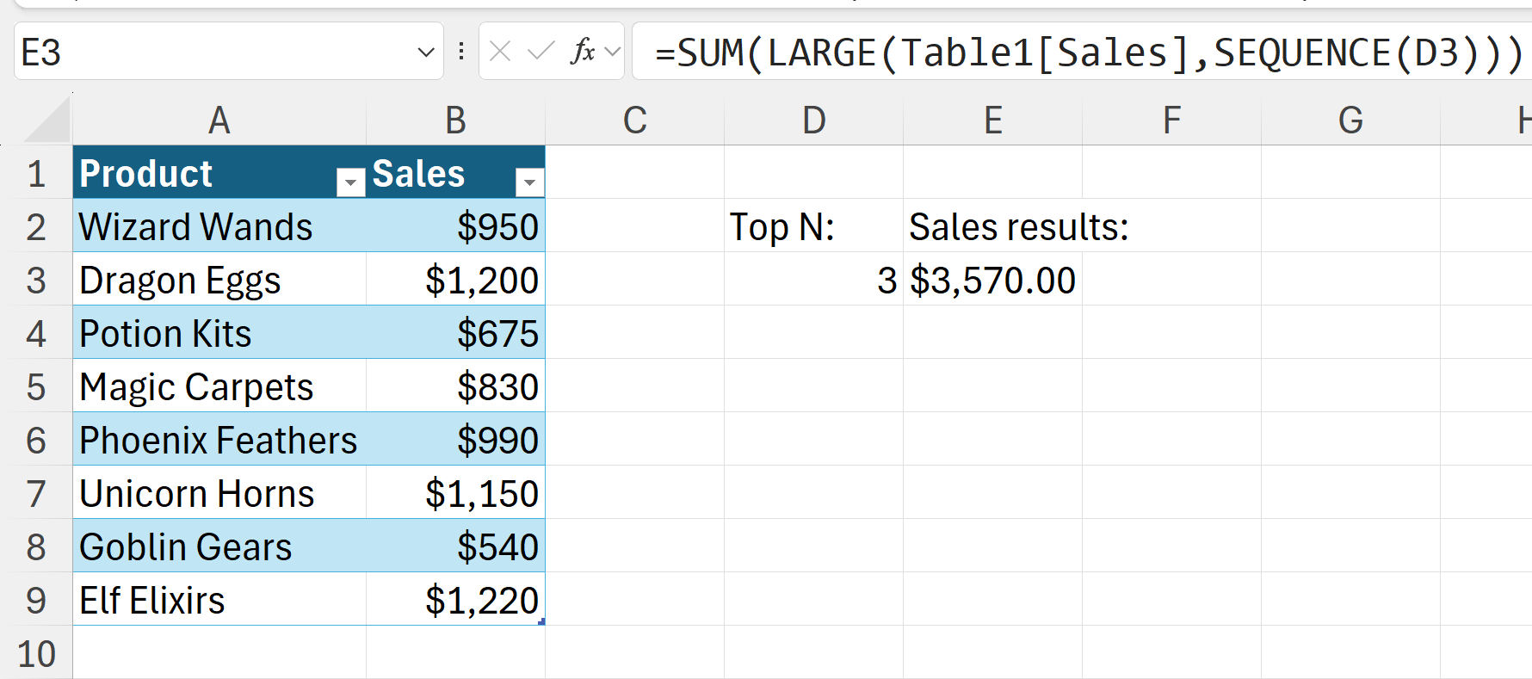Select column D header

813,120
